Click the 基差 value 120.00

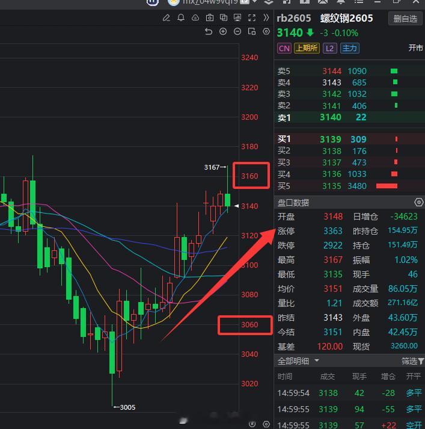pos(330,347)
